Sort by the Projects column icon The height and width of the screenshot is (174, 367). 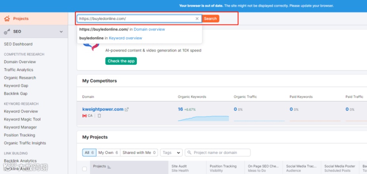[109, 167]
